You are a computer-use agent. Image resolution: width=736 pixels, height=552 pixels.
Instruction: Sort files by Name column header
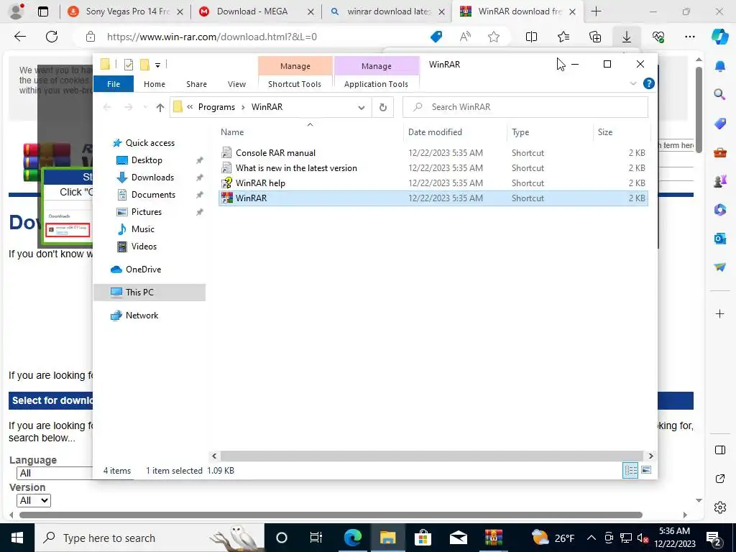pos(310,132)
